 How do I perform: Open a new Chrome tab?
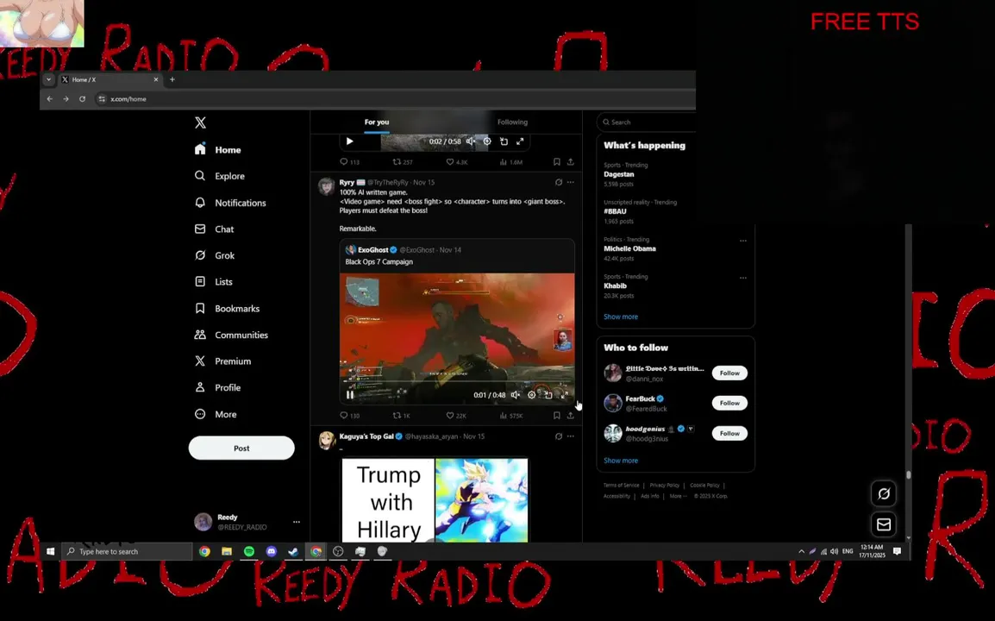(x=172, y=79)
